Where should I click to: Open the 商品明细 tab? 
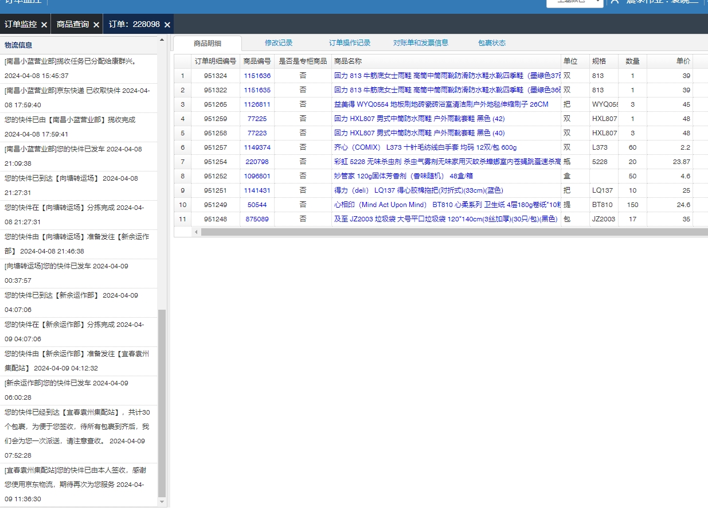pyautogui.click(x=208, y=43)
